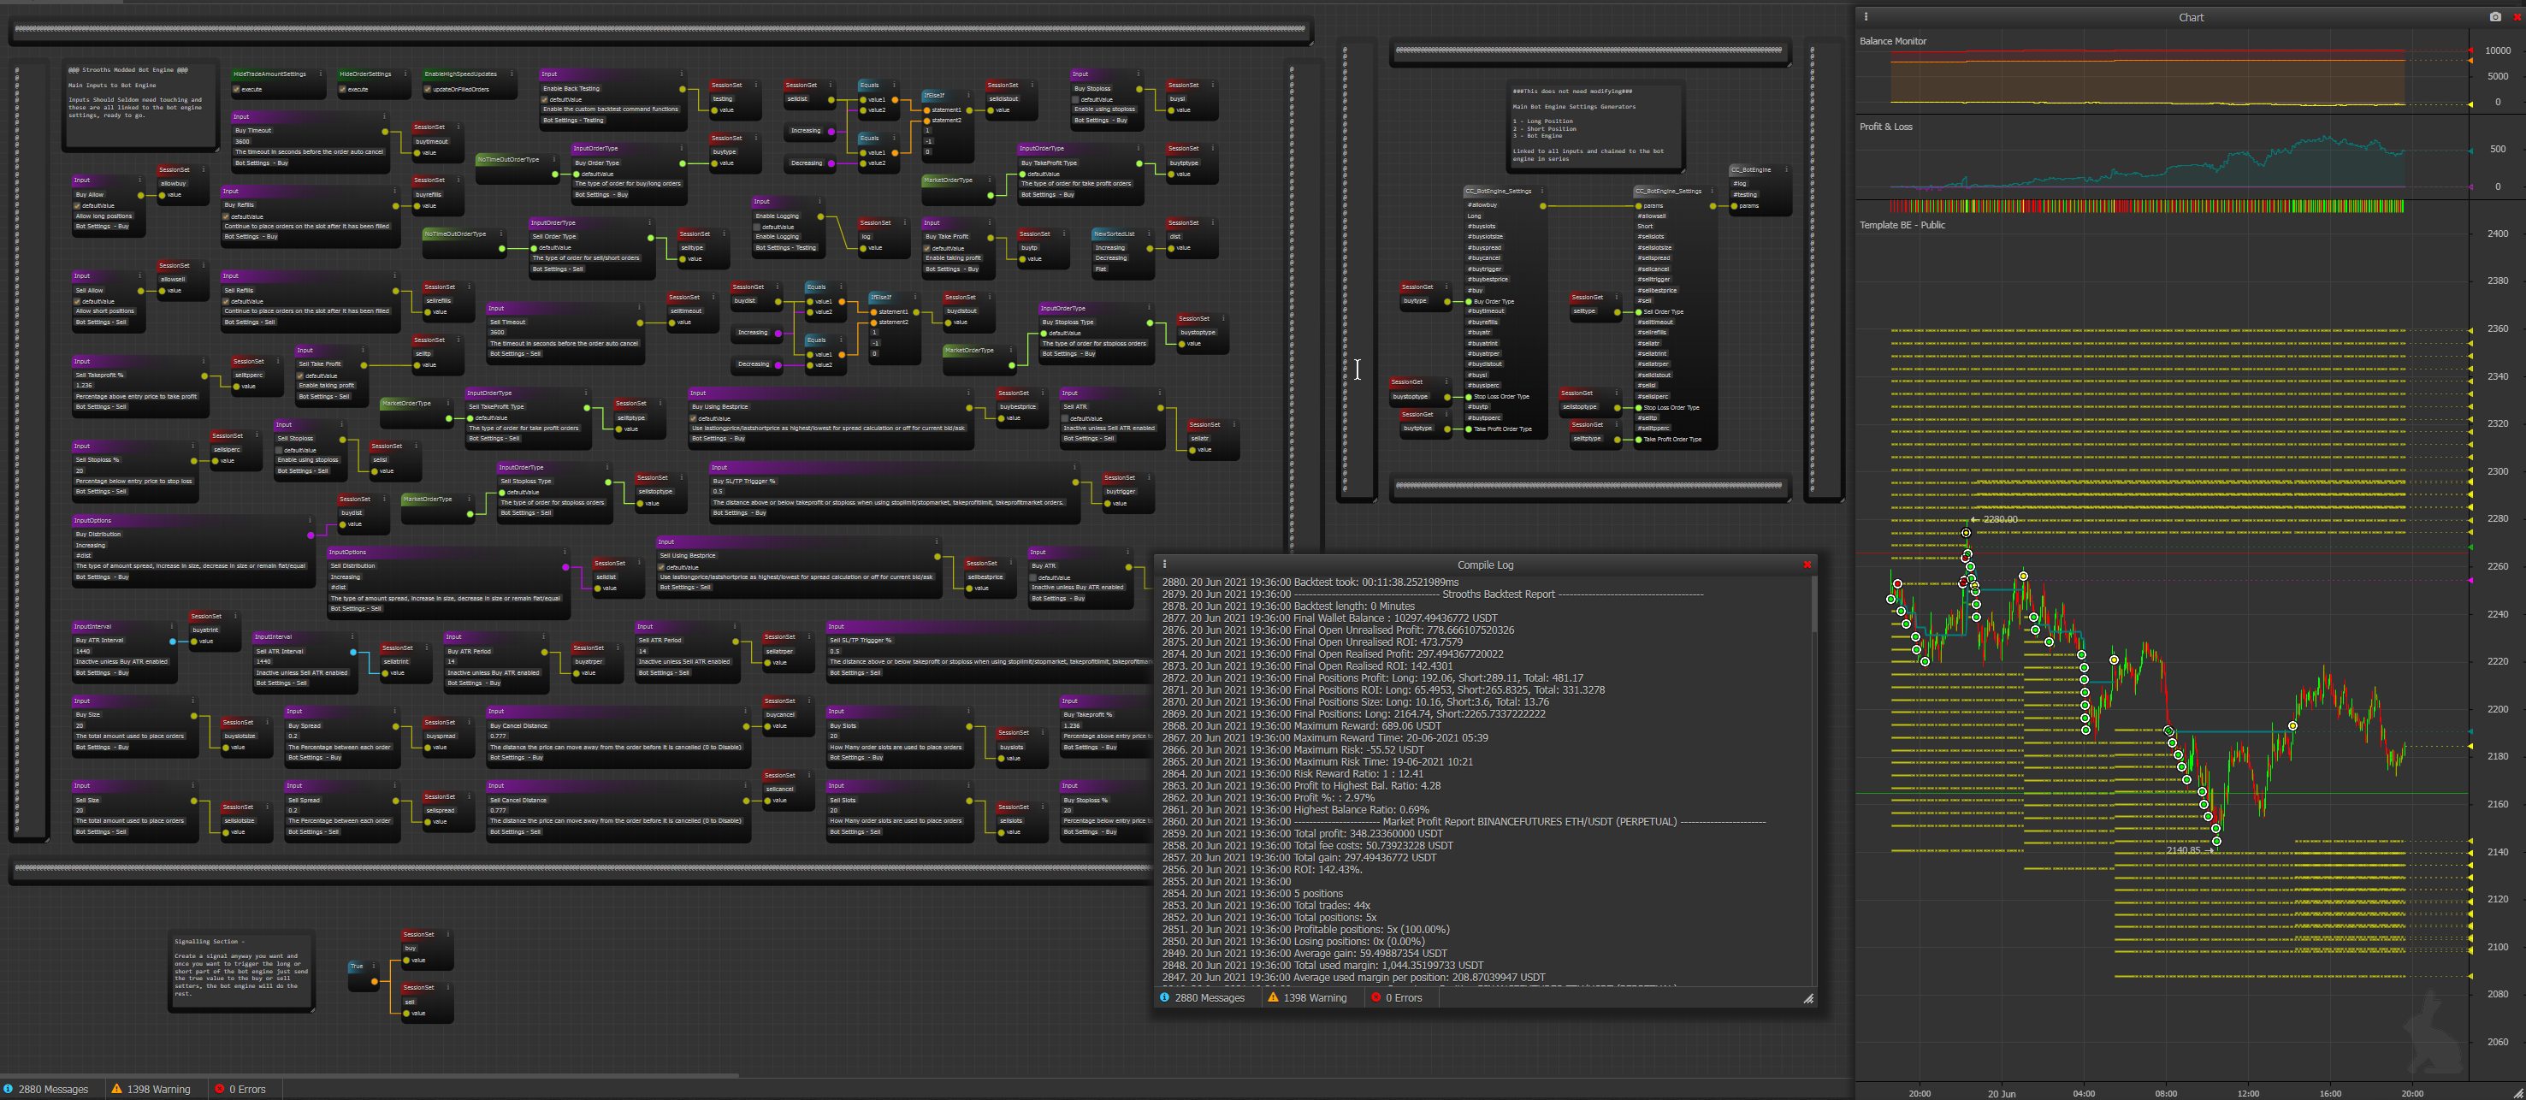
Task: Click info icon on Sell Allow Input node
Action: pyautogui.click(x=139, y=275)
